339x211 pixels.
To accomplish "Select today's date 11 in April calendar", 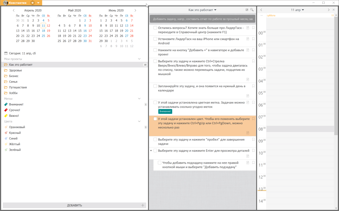I will pyautogui.click(x=43, y=26).
